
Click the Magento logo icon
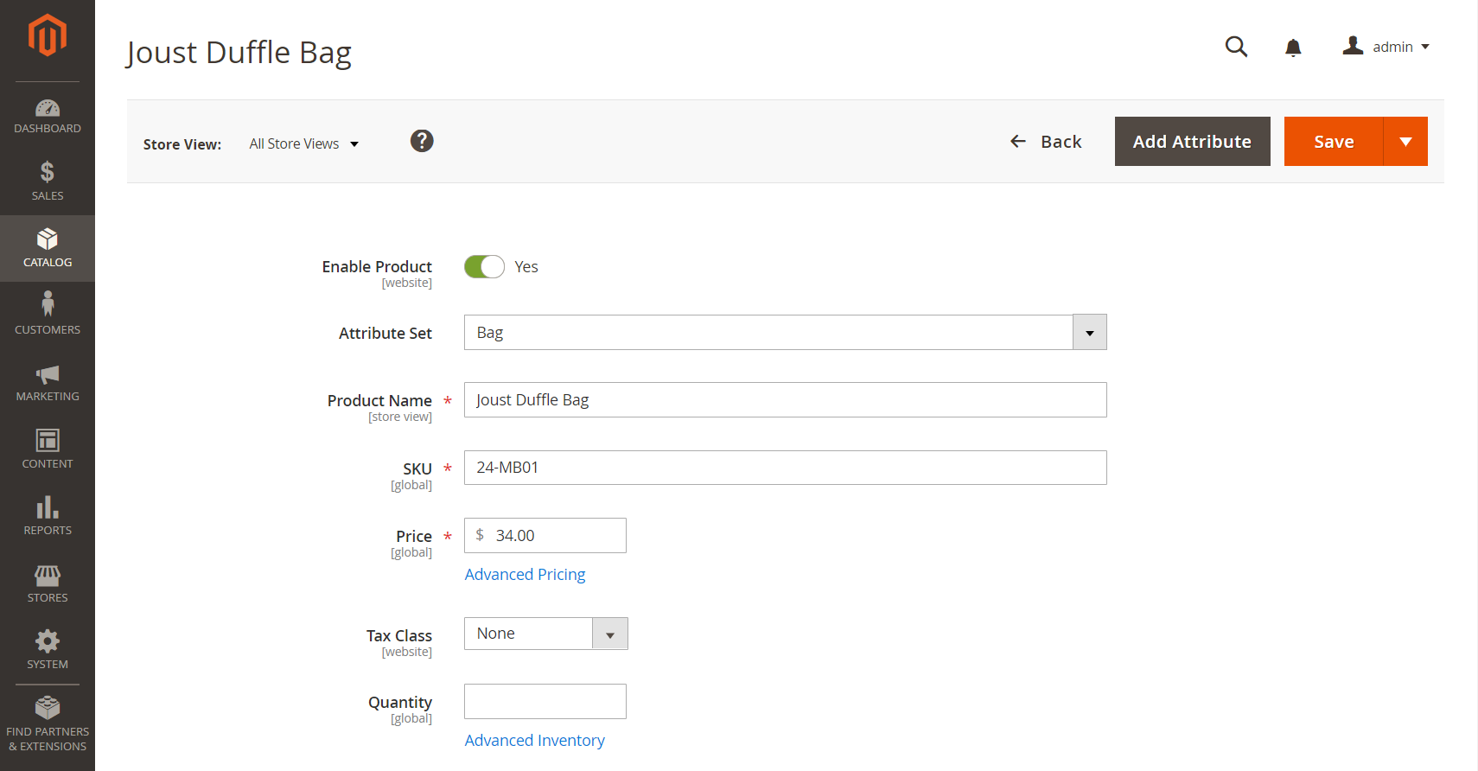(x=48, y=35)
